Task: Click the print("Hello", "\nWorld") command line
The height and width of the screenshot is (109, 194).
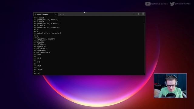Action: 47,28
